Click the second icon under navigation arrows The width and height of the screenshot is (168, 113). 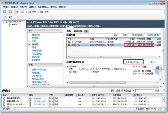[10, 17]
